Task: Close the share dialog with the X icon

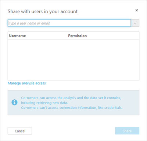Action: pos(137,10)
